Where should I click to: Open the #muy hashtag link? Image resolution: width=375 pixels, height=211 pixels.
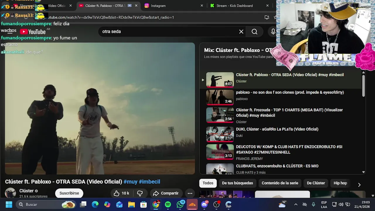point(130,182)
